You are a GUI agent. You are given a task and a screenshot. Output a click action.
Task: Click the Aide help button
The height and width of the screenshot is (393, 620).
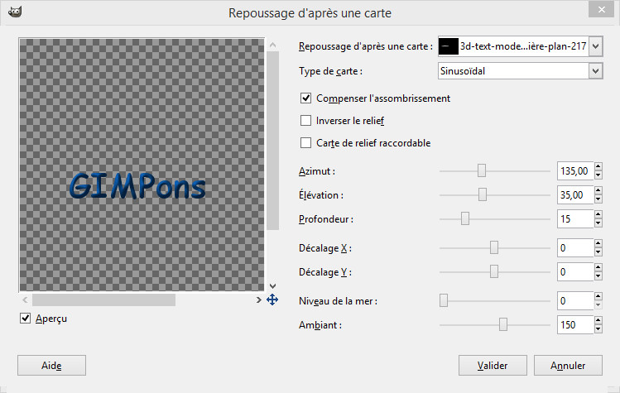pyautogui.click(x=51, y=366)
